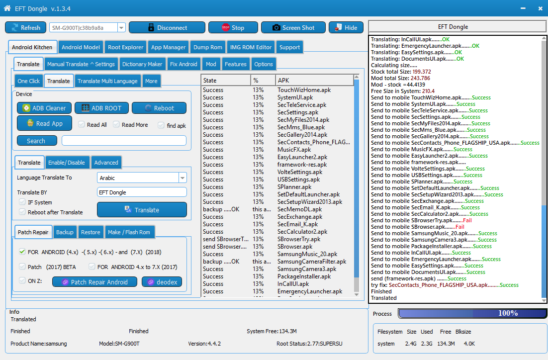
Task: Click the EFT Dongle log header button
Action: tap(457, 27)
